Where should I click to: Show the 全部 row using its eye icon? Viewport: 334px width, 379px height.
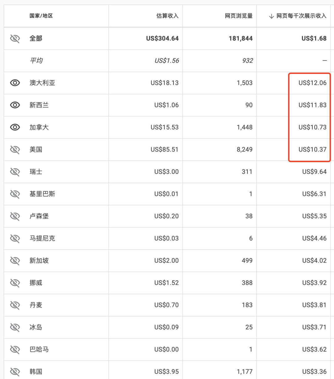coord(15,38)
